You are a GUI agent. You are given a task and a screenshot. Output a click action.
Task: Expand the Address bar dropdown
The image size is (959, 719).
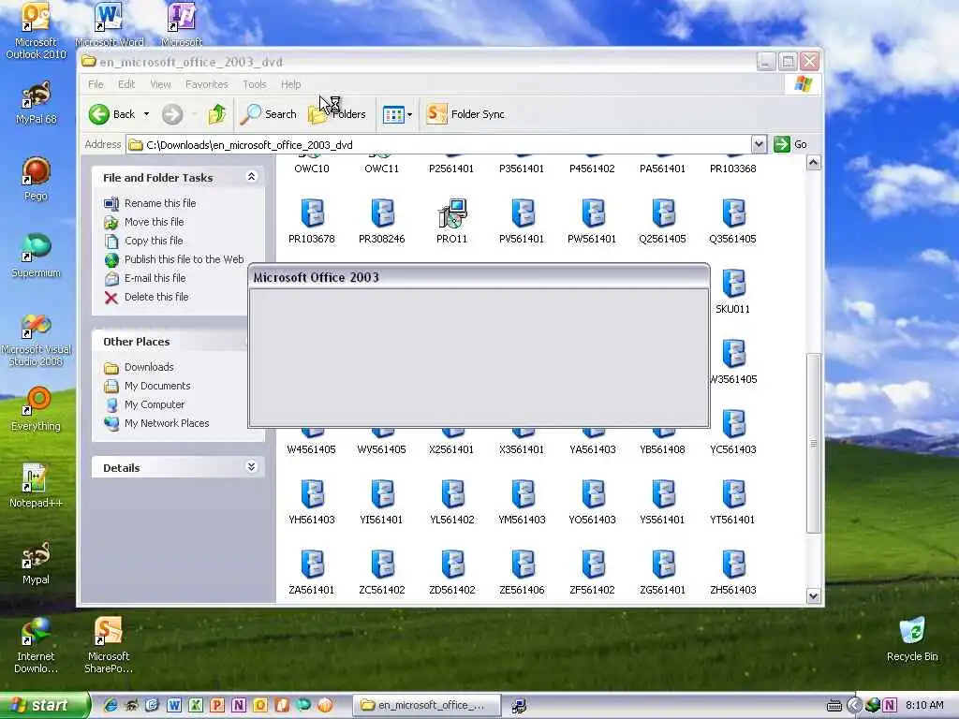pos(759,144)
